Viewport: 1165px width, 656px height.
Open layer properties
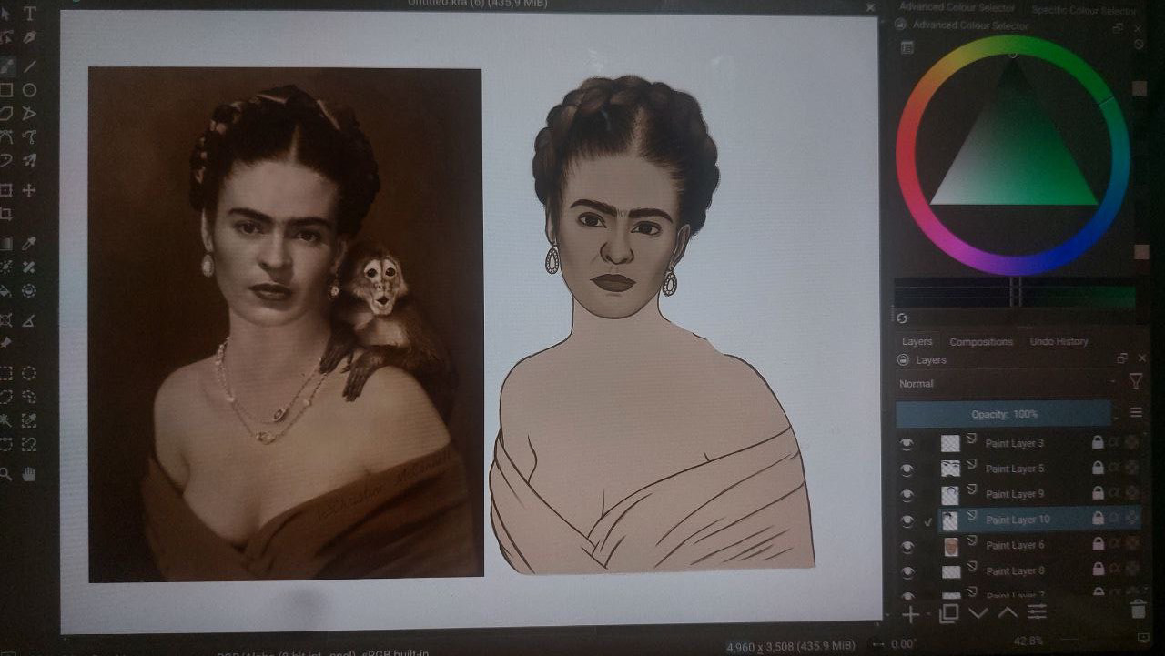pos(1037,611)
